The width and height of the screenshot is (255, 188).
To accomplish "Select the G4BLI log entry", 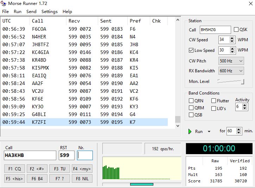I will (84, 114).
